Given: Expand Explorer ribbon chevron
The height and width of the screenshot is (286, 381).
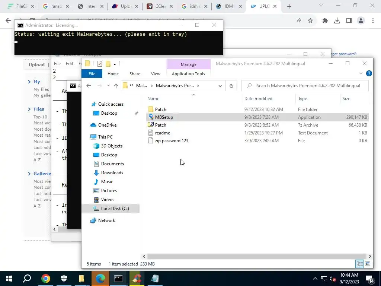Looking at the screenshot, I should click(361, 73).
